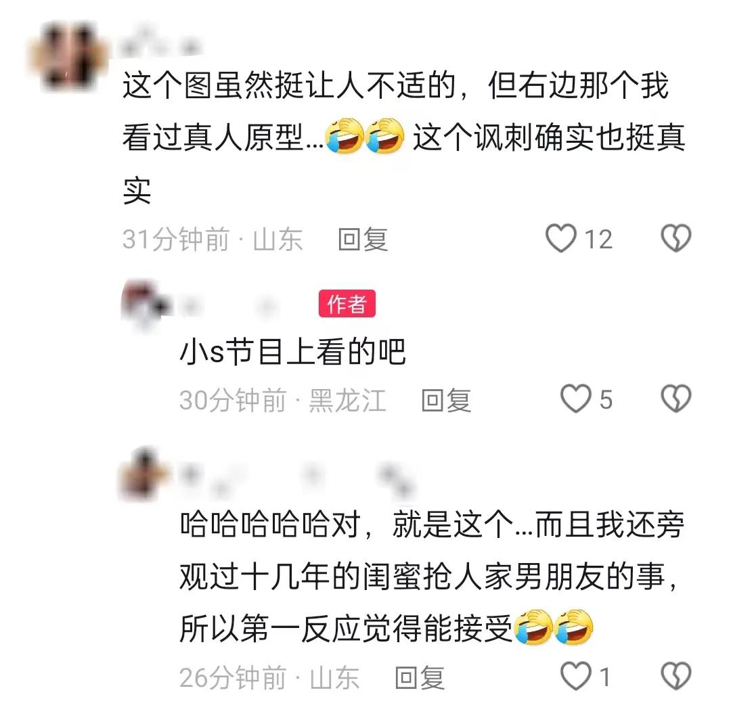Open the author's profile picture
Image resolution: width=731 pixels, height=720 pixels.
[x=146, y=305]
